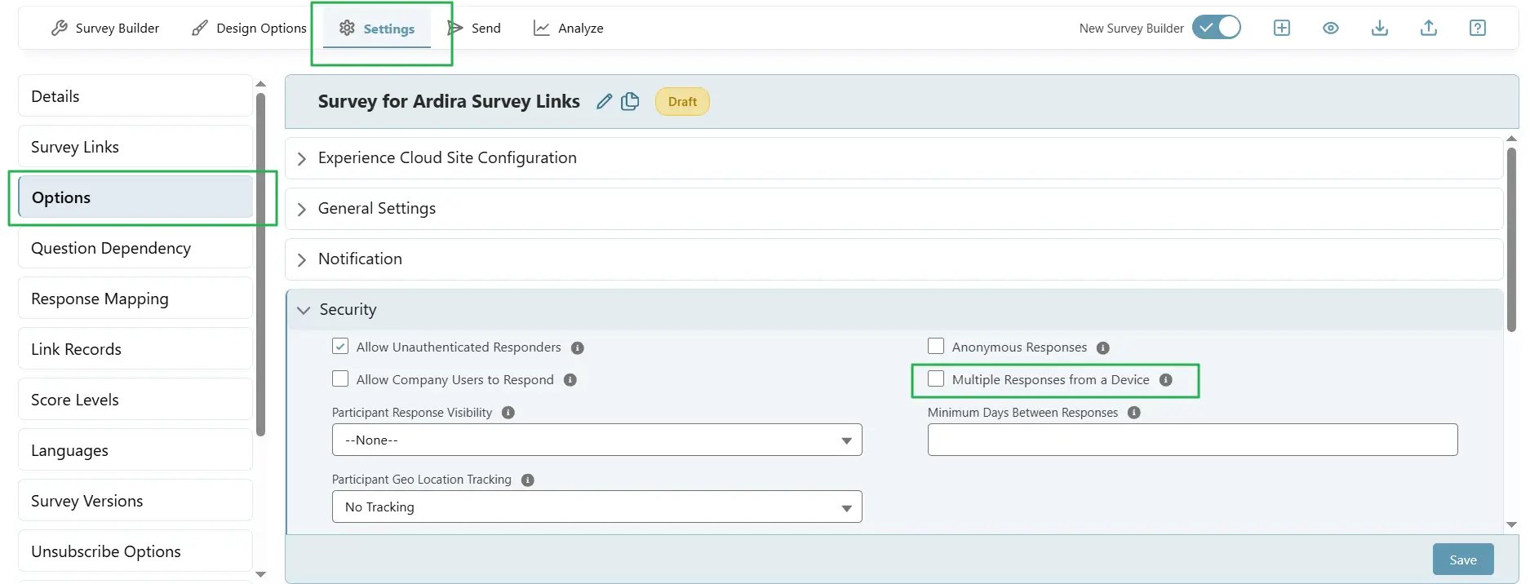Click the clone survey icon beside title
Viewport: 1530px width, 584px height.
[630, 101]
